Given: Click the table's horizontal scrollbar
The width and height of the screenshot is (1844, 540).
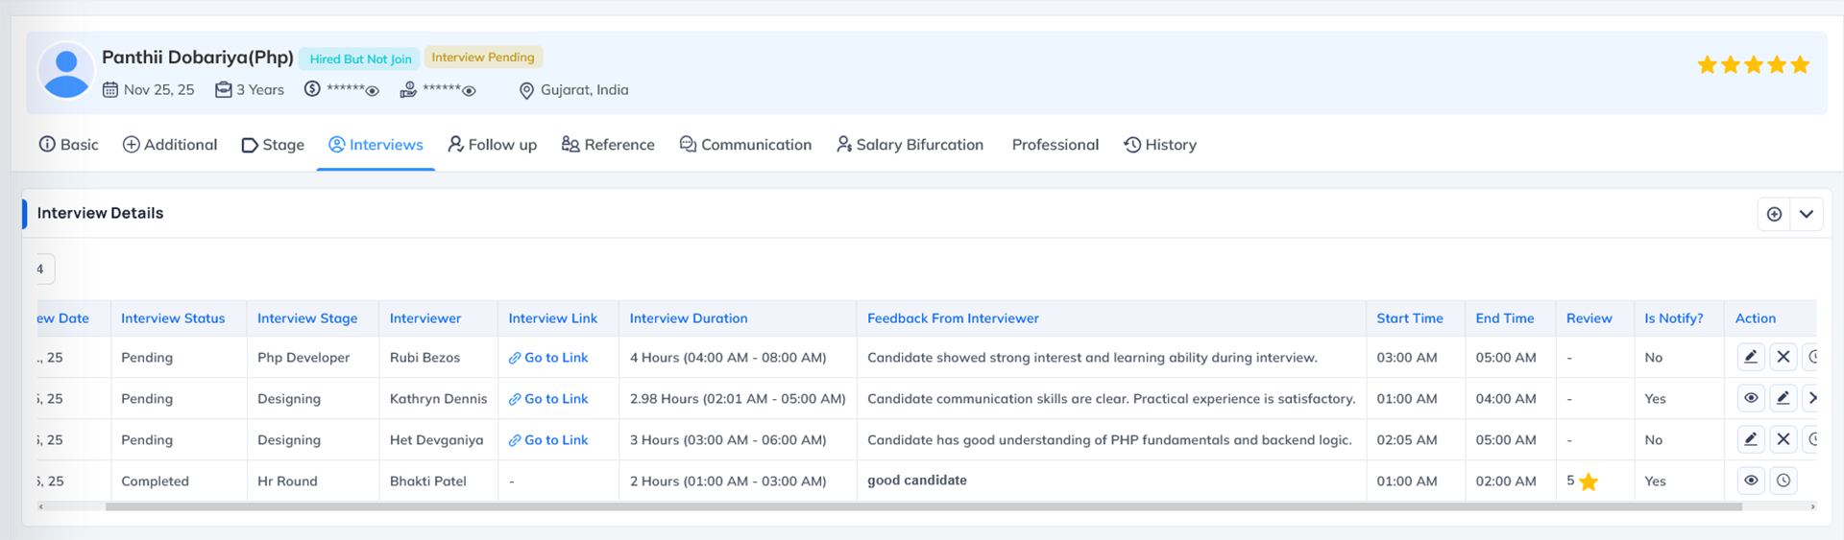Looking at the screenshot, I should tap(922, 506).
